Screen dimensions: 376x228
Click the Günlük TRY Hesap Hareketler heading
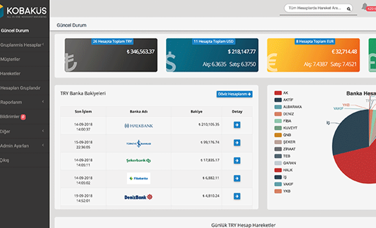click(243, 225)
